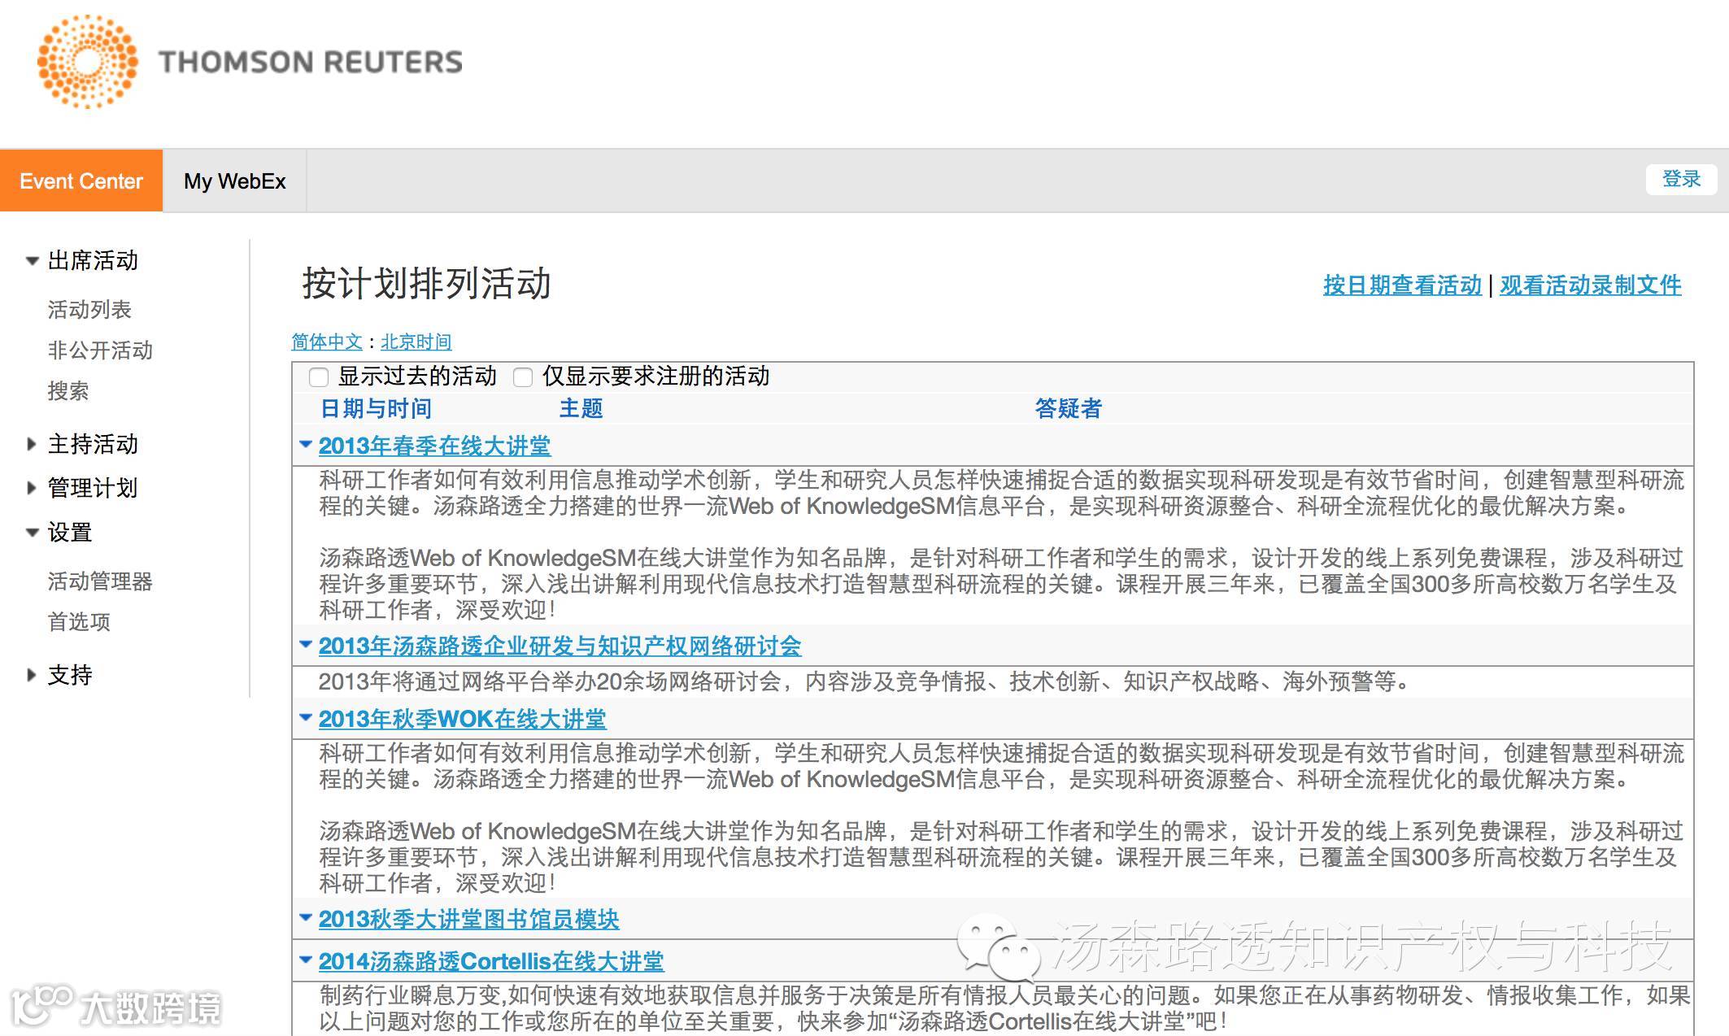The image size is (1729, 1036).
Task: Click the 登录 login button
Action: pos(1680,179)
